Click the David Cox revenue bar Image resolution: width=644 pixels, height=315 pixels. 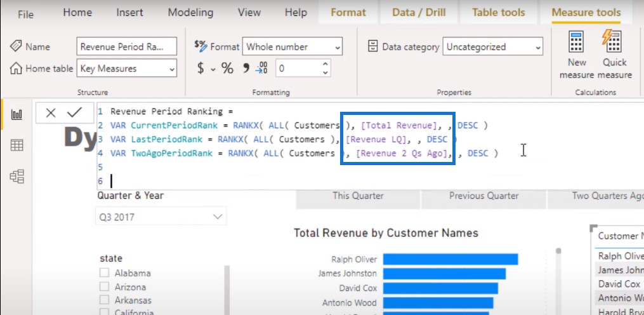click(440, 288)
